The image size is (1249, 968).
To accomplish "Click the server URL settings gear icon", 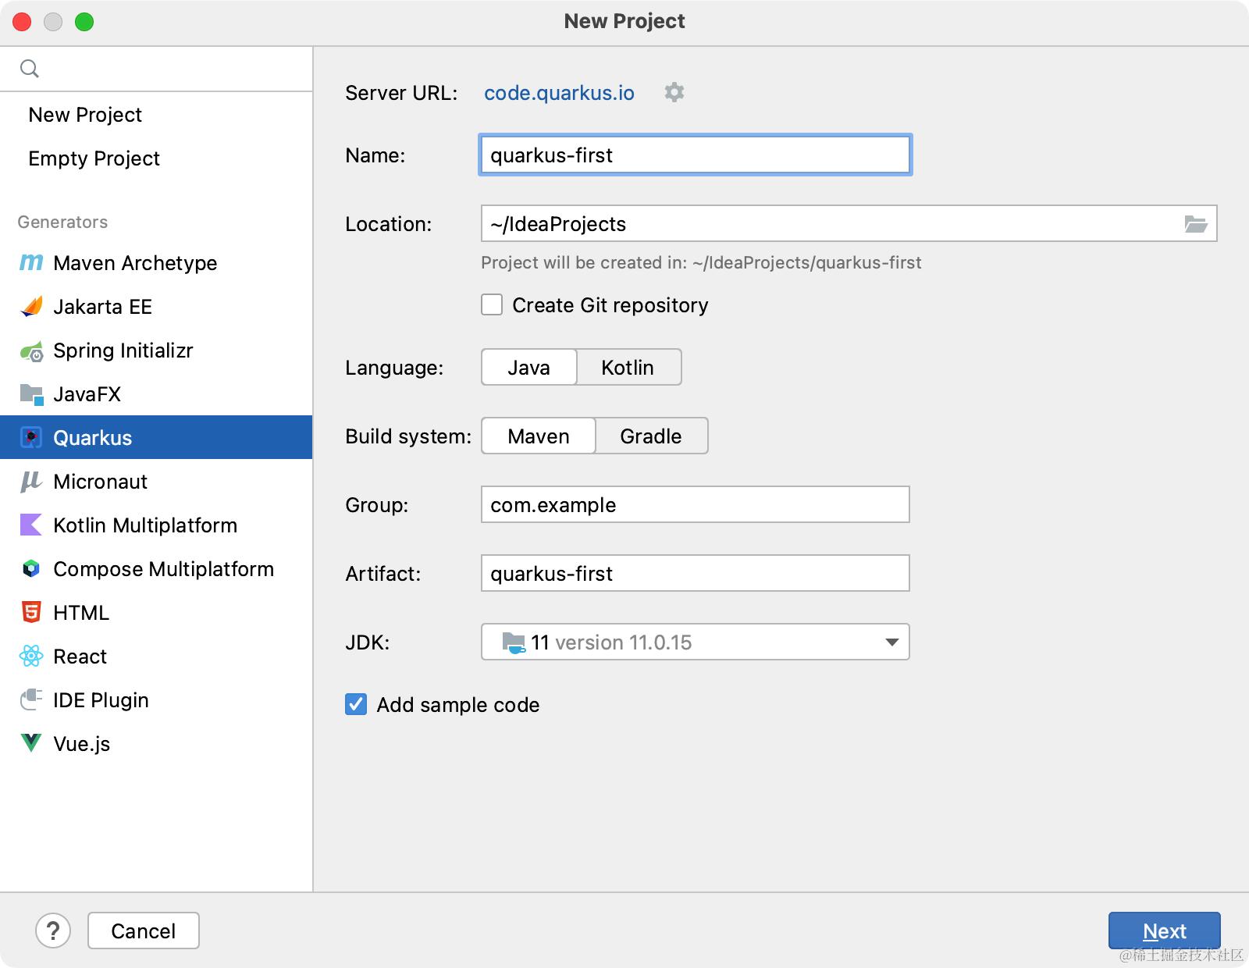I will pyautogui.click(x=674, y=93).
